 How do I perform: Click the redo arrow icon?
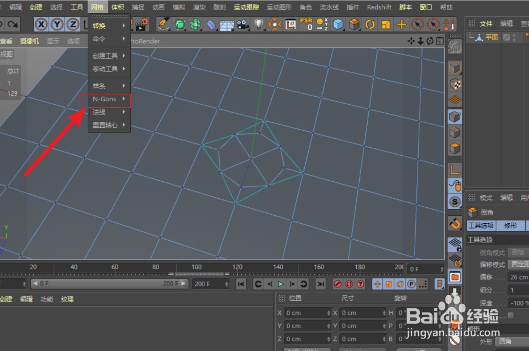(x=12, y=25)
